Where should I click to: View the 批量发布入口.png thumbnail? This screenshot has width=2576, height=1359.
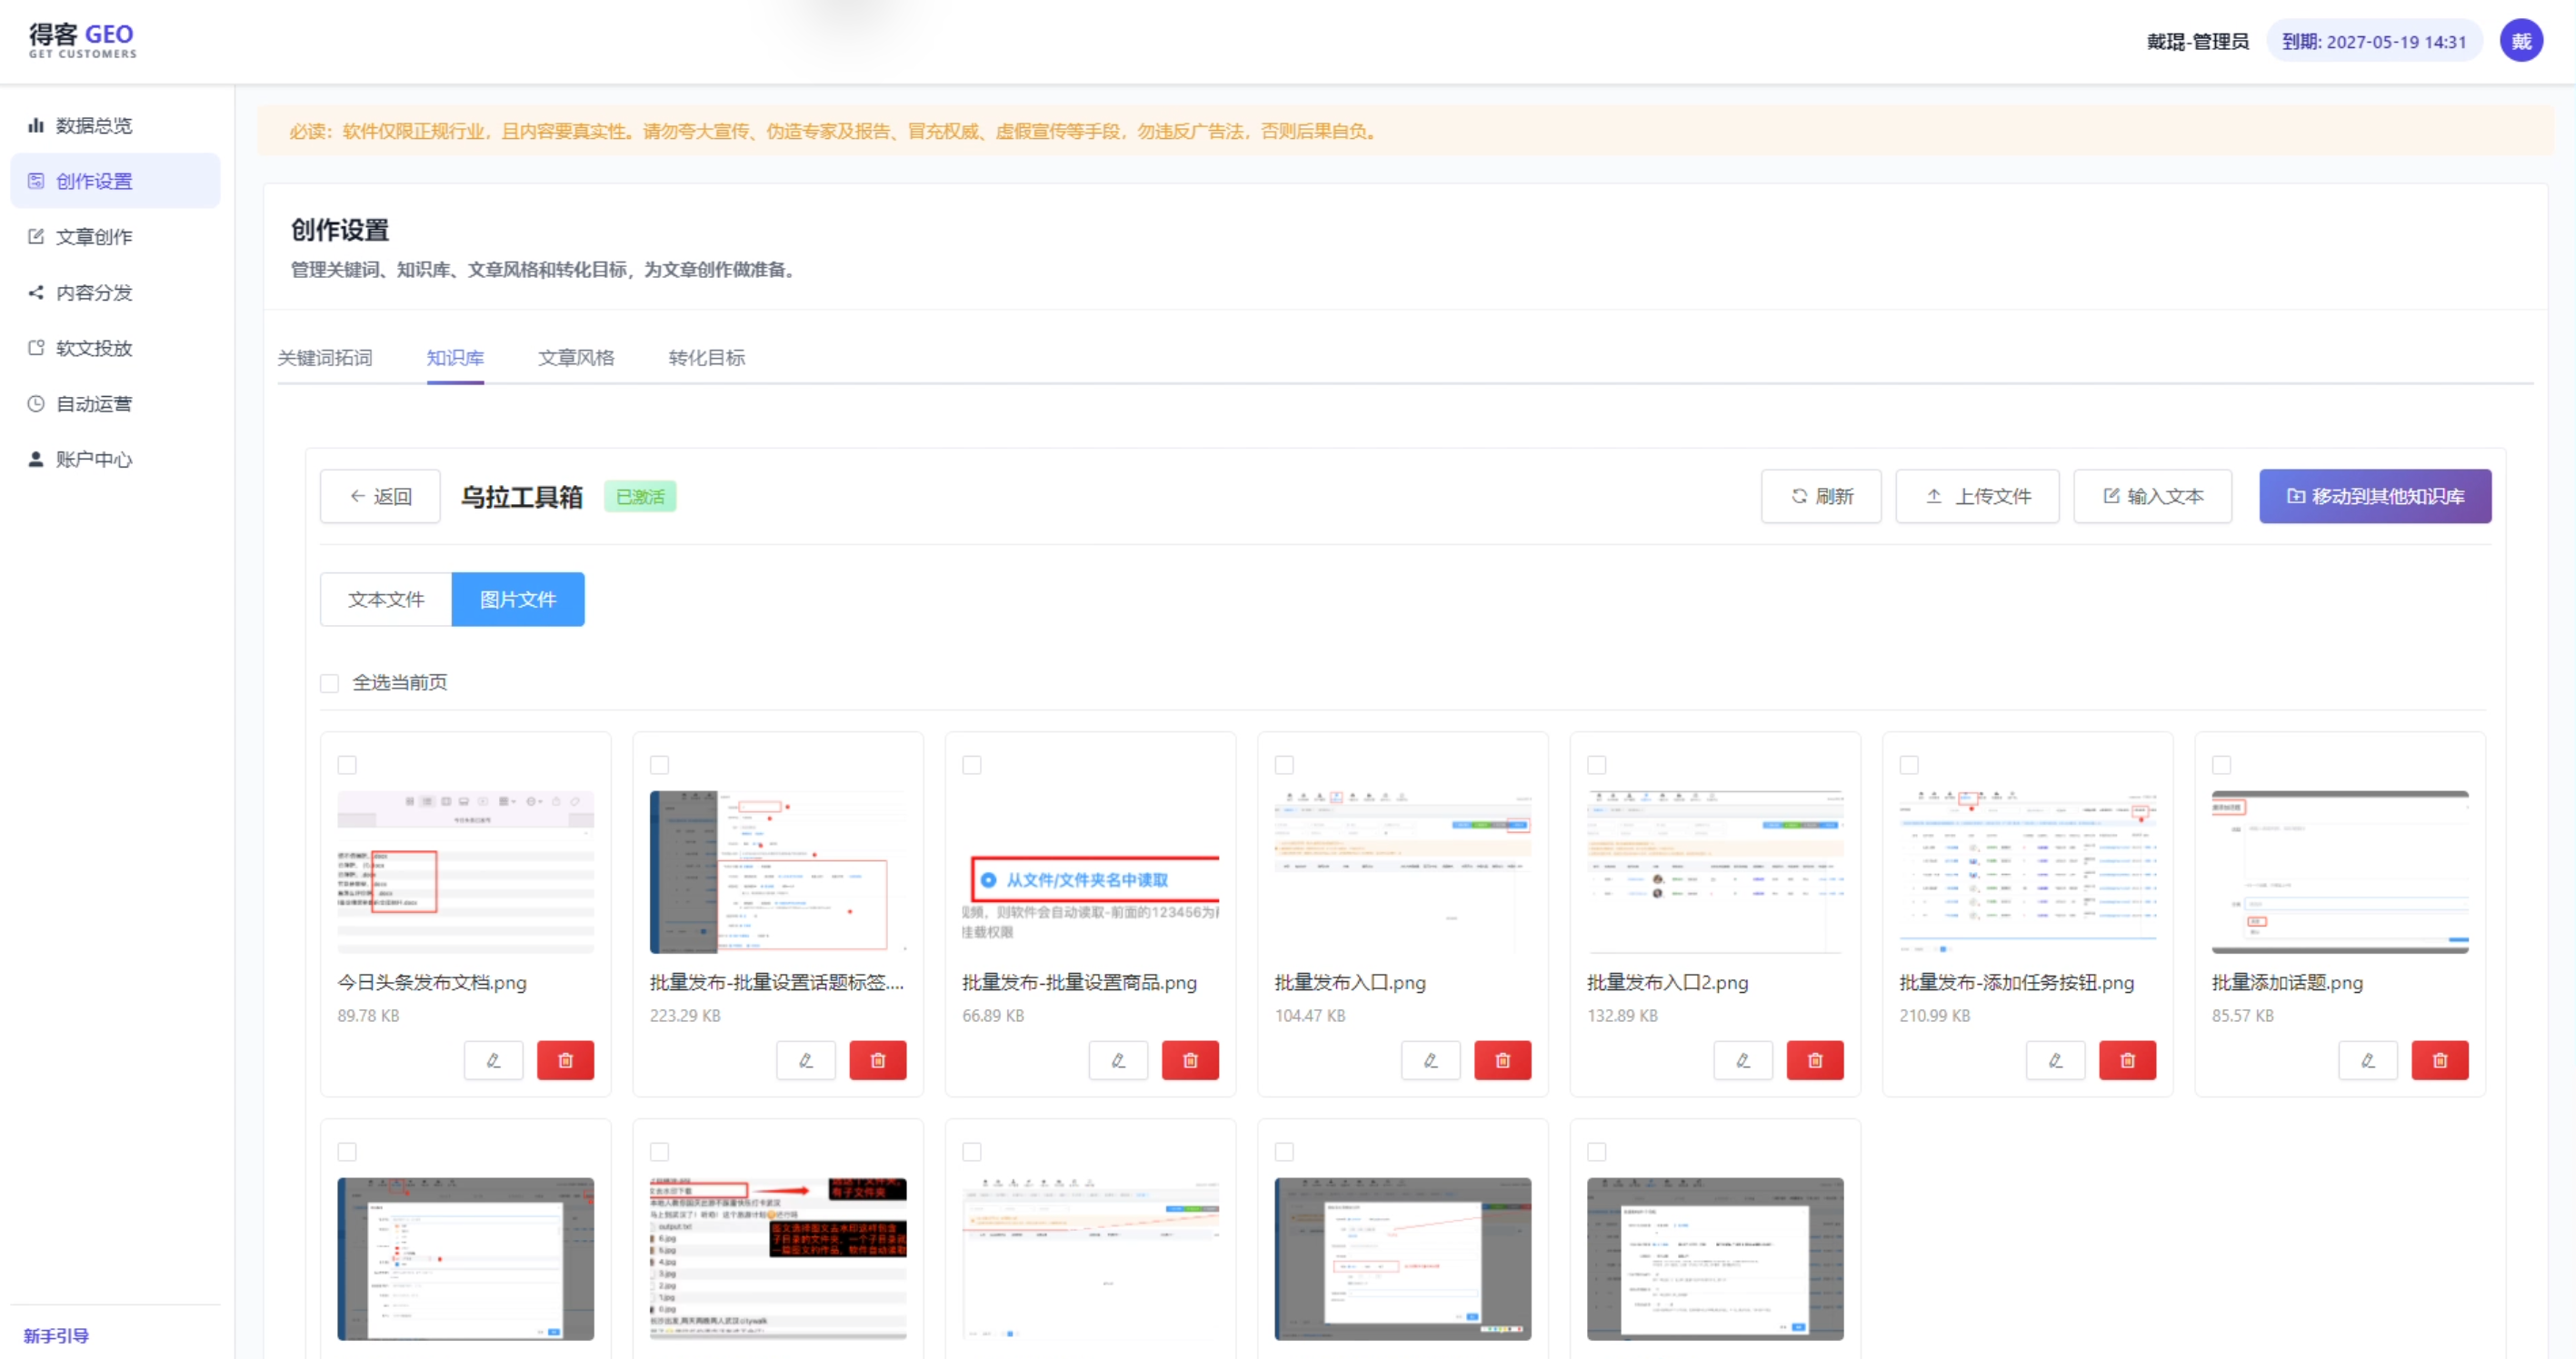1403,872
